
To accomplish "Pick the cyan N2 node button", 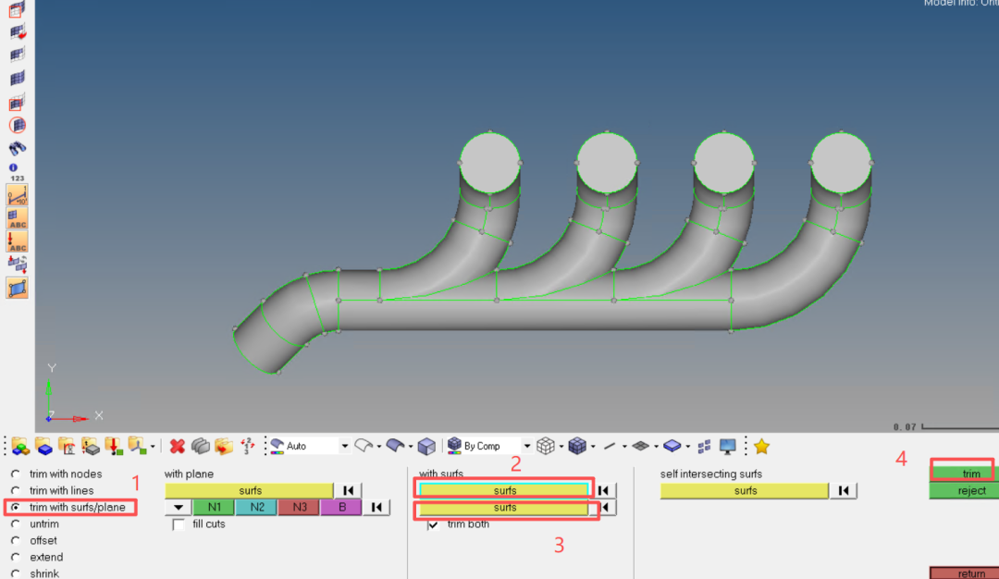I will click(257, 508).
